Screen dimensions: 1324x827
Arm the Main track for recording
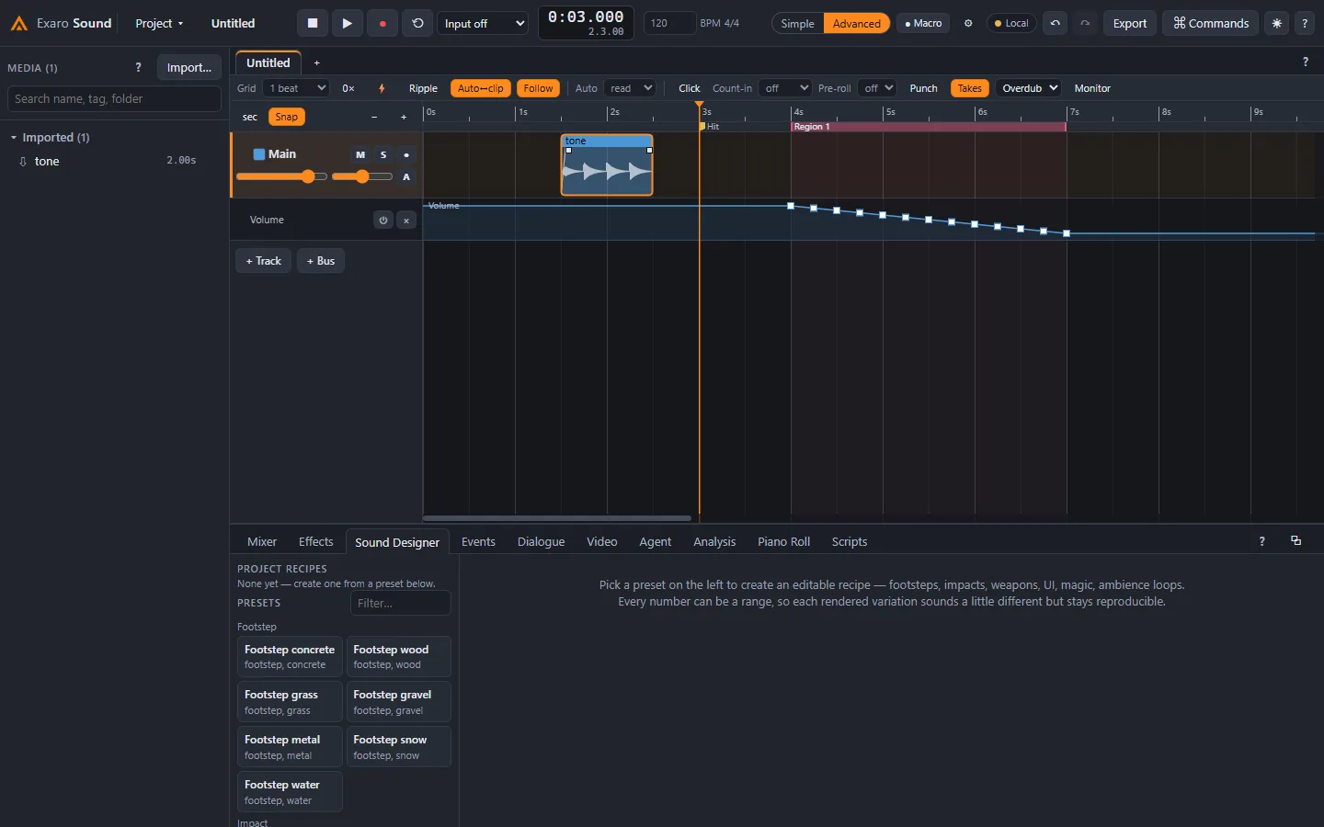point(406,154)
